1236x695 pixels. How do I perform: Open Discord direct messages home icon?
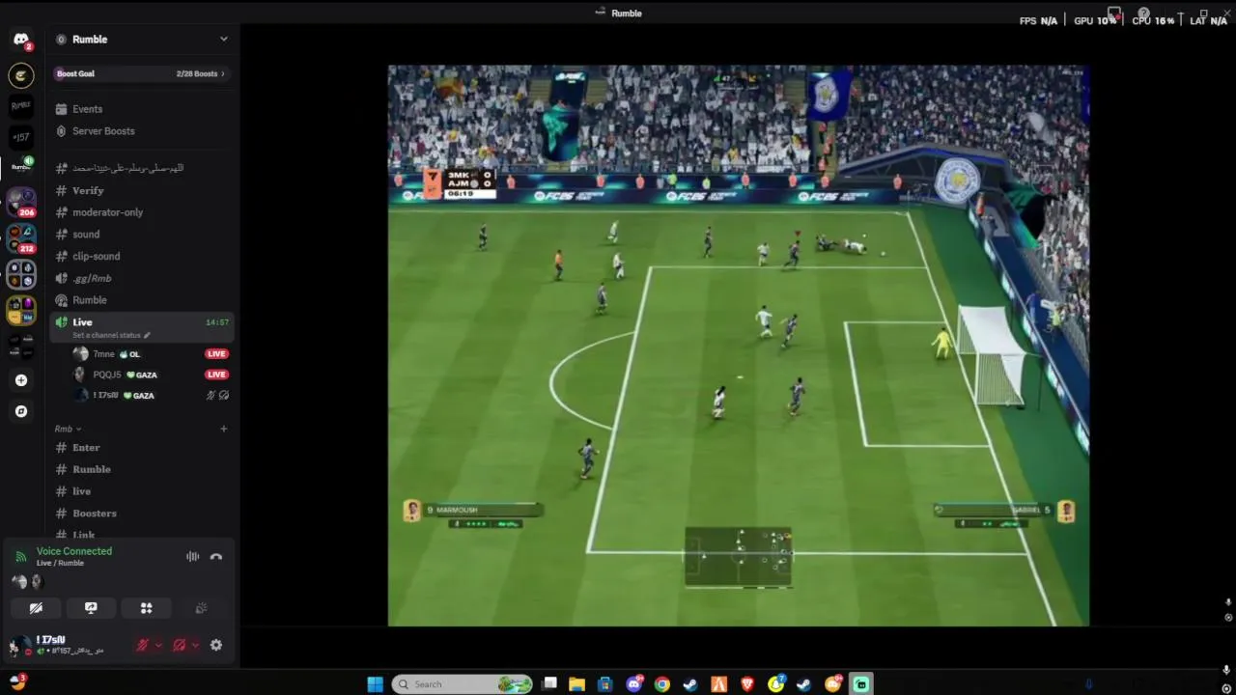(21, 40)
